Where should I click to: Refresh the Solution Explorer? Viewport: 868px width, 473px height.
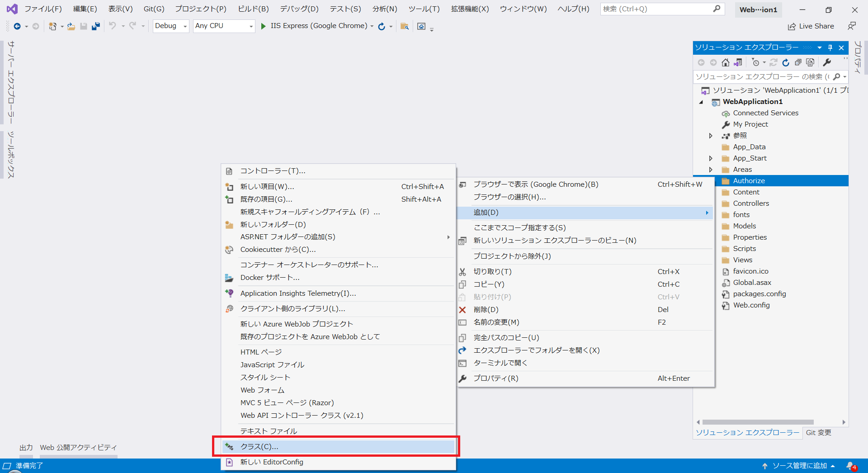coord(786,63)
